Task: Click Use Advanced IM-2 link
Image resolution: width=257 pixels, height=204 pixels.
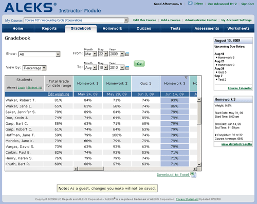Action: [222, 4]
